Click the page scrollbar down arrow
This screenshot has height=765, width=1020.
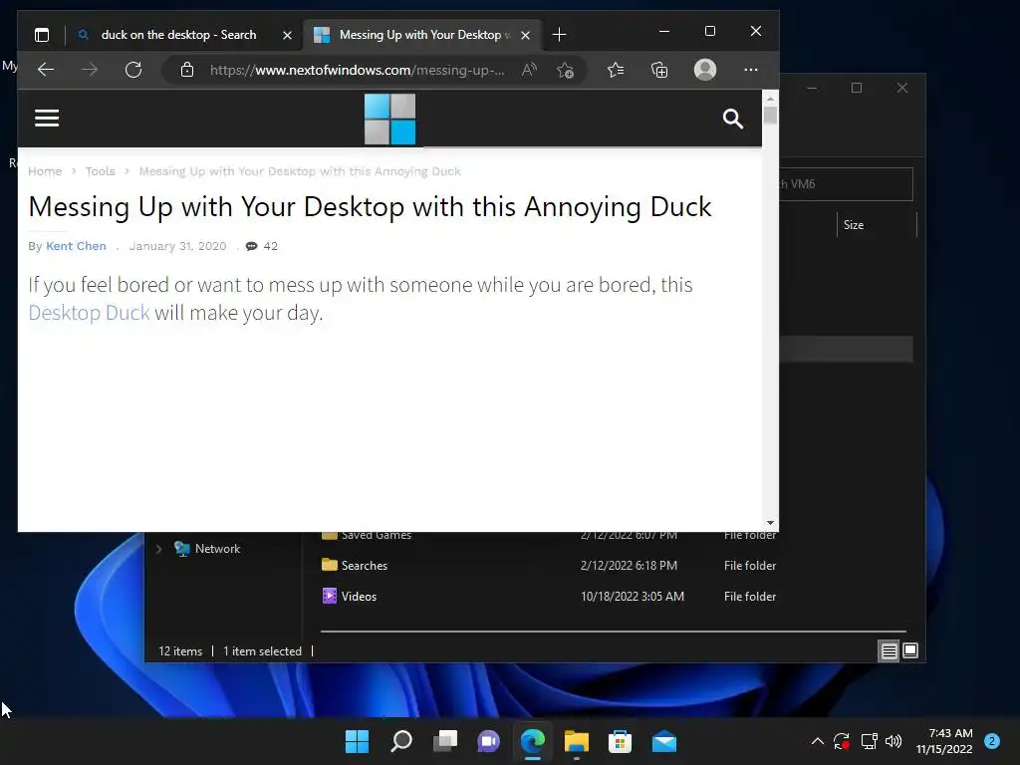coord(770,523)
